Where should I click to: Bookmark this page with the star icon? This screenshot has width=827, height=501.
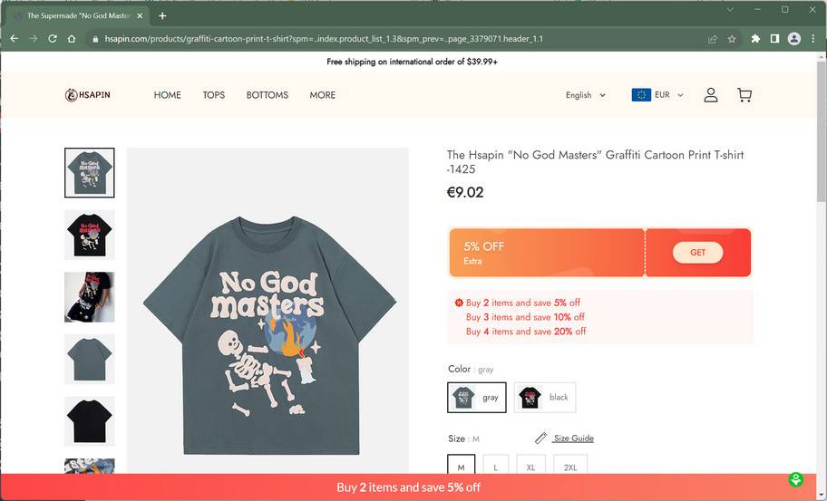point(732,39)
